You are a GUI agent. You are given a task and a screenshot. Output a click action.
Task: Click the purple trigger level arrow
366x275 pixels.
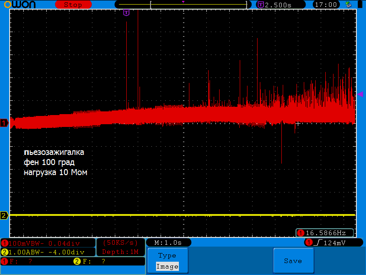[360, 93]
